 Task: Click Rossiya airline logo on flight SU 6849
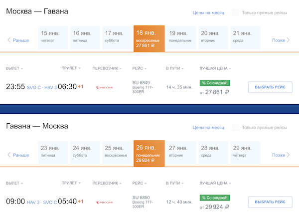[x=104, y=87]
